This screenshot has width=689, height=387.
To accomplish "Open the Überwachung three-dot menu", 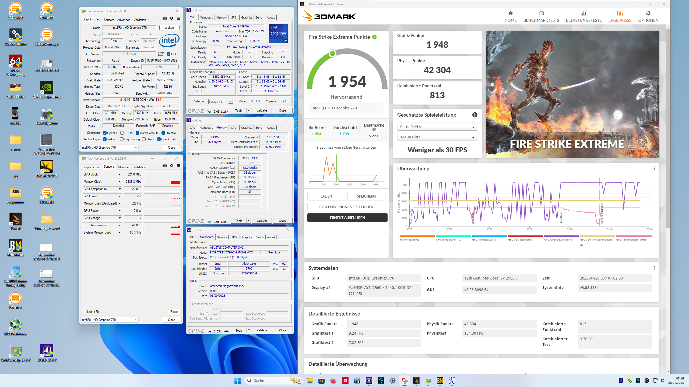I will pyautogui.click(x=654, y=169).
